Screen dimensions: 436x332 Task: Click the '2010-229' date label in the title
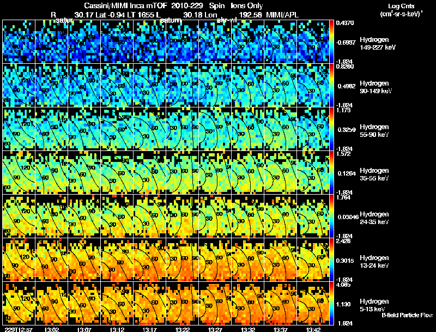188,5
